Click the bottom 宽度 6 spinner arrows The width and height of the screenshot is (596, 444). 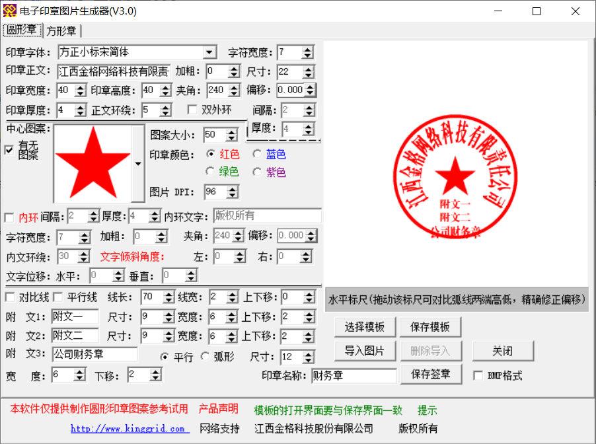point(79,375)
